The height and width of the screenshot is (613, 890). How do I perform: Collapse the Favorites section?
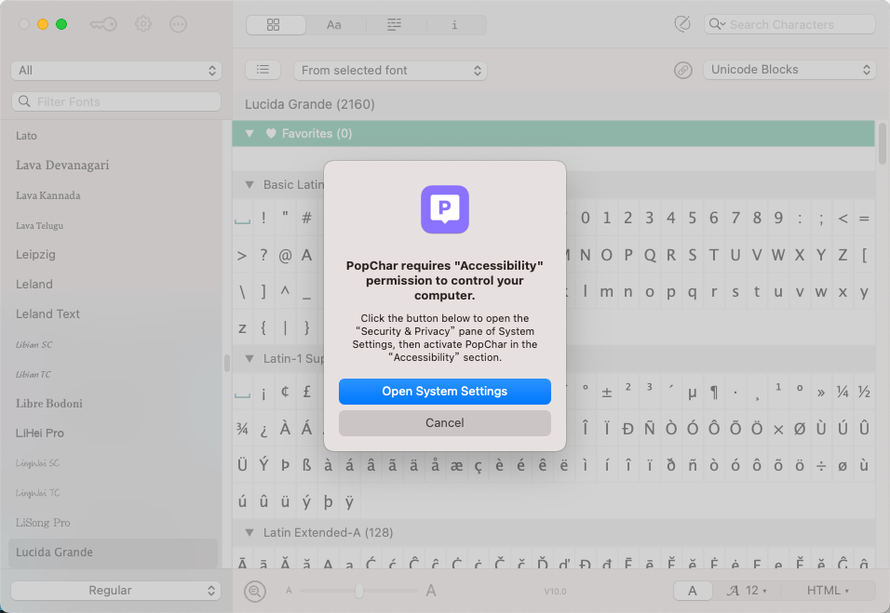249,133
